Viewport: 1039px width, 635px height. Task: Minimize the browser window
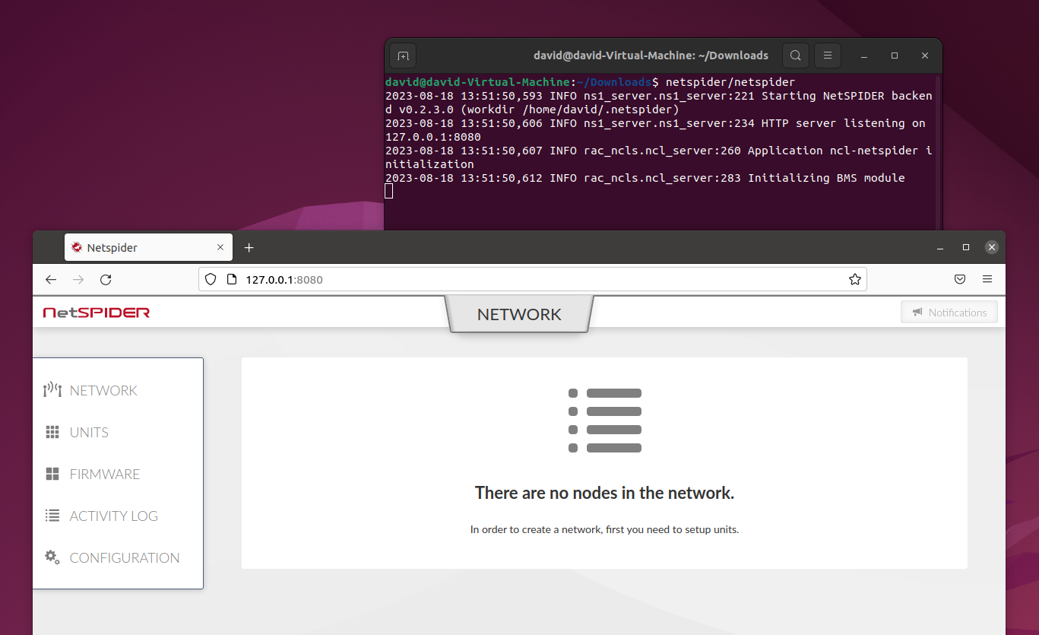(x=941, y=247)
